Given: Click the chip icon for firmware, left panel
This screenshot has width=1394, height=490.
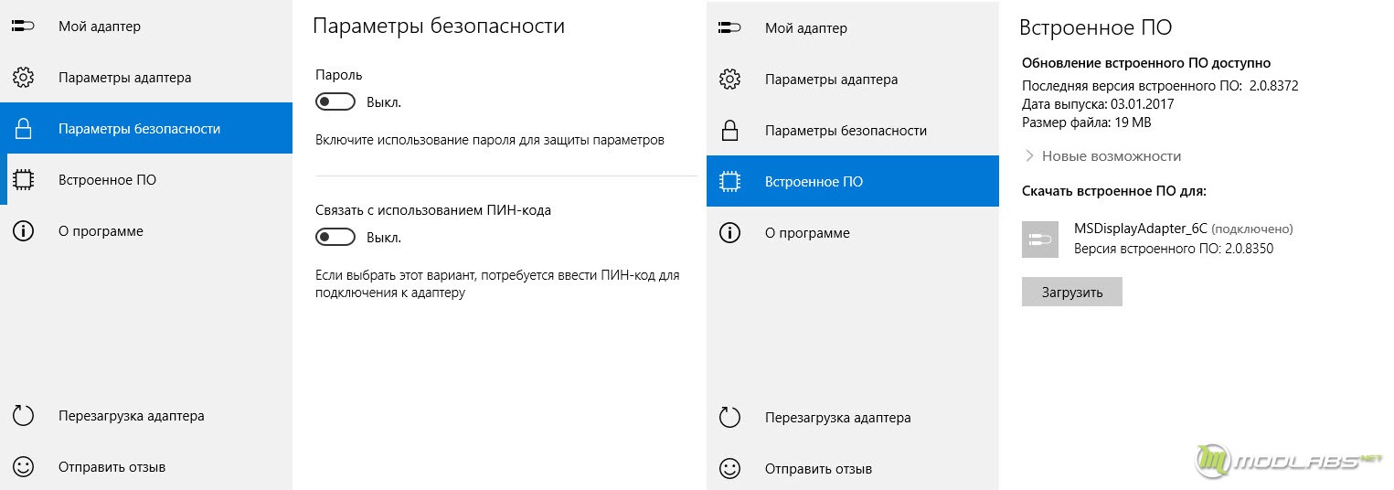Looking at the screenshot, I should tap(23, 180).
